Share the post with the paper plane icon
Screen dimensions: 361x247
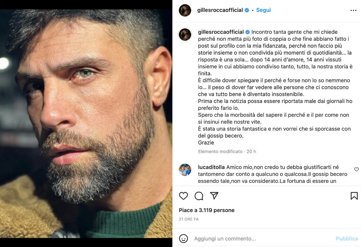tap(214, 196)
